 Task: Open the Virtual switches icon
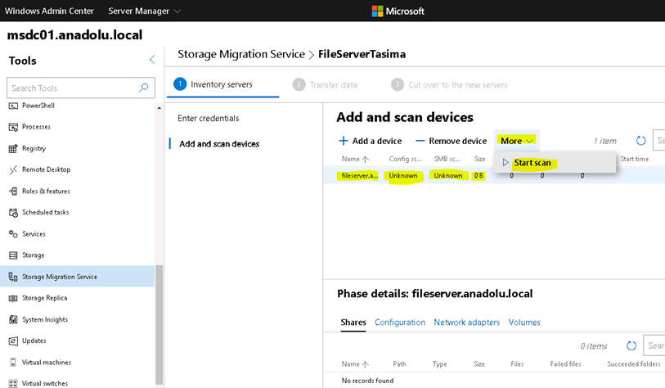[x=13, y=383]
